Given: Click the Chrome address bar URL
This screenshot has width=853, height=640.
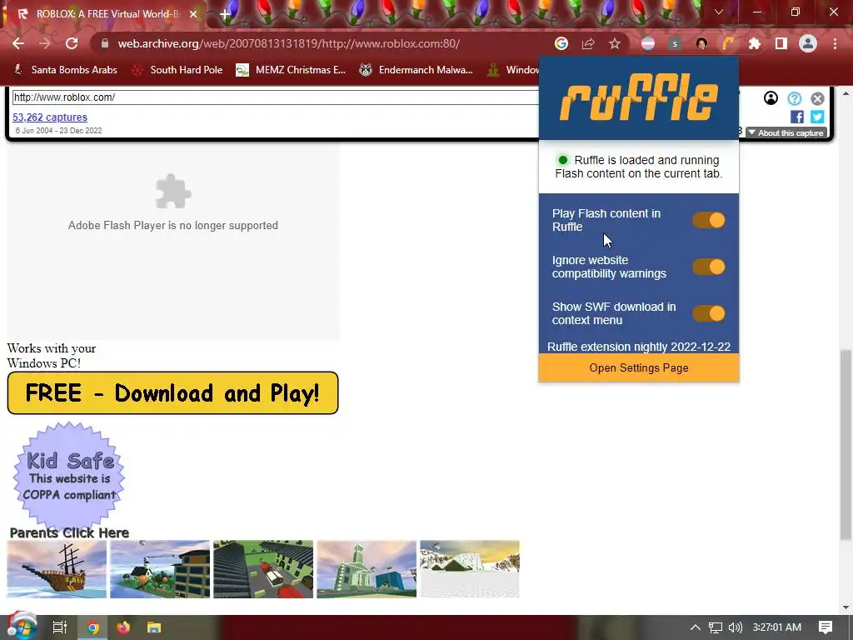Looking at the screenshot, I should tap(289, 43).
